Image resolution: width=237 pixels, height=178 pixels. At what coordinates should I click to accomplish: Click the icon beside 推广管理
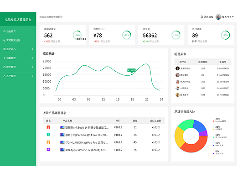(5, 67)
